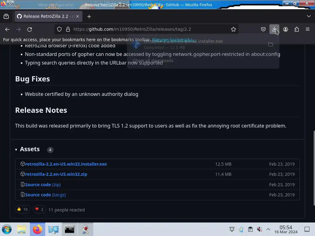This screenshot has width=315, height=236.
Task: Click the file icon beside Source code (zip)
Action: point(22,184)
